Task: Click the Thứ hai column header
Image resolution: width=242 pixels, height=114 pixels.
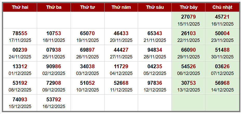Action: 20,7
